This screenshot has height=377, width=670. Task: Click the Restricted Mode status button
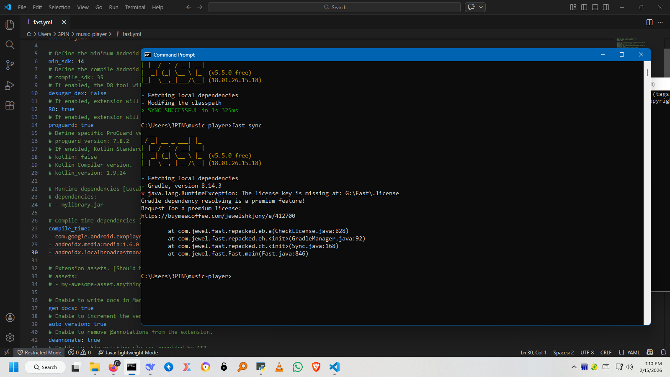pos(39,353)
